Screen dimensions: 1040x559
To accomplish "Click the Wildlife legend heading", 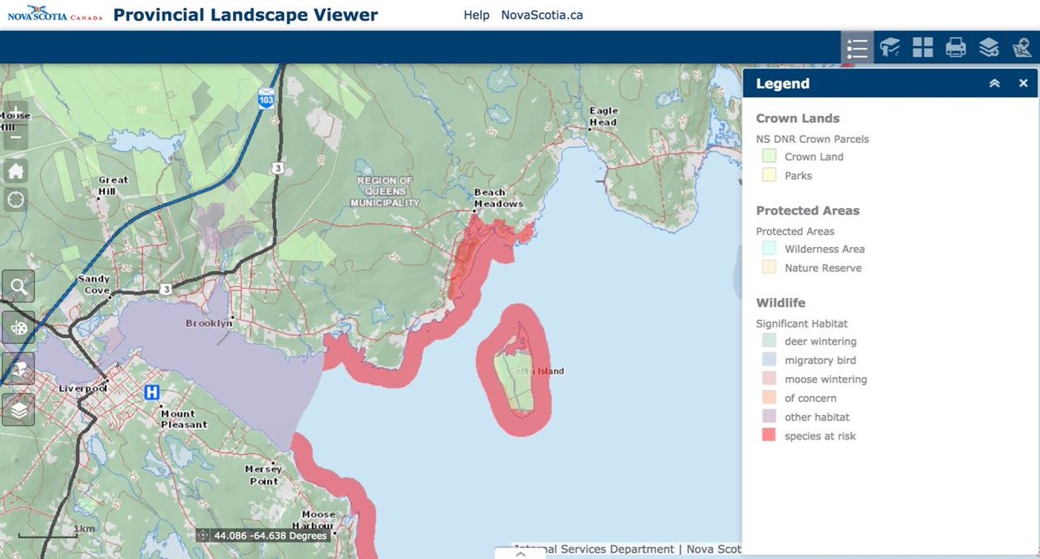I will pos(780,303).
